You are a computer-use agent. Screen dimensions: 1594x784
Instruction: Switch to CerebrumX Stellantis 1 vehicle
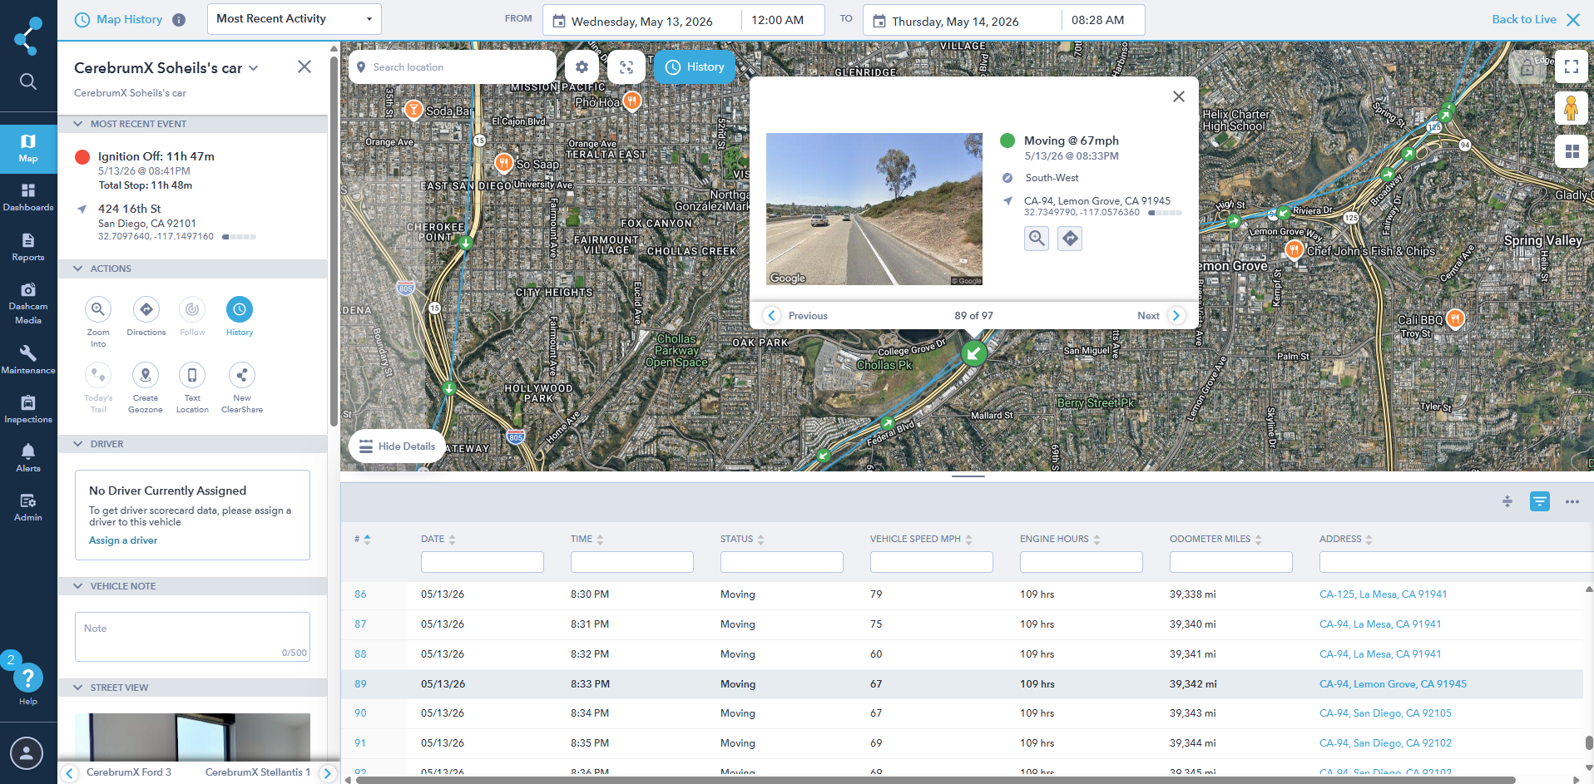258,772
